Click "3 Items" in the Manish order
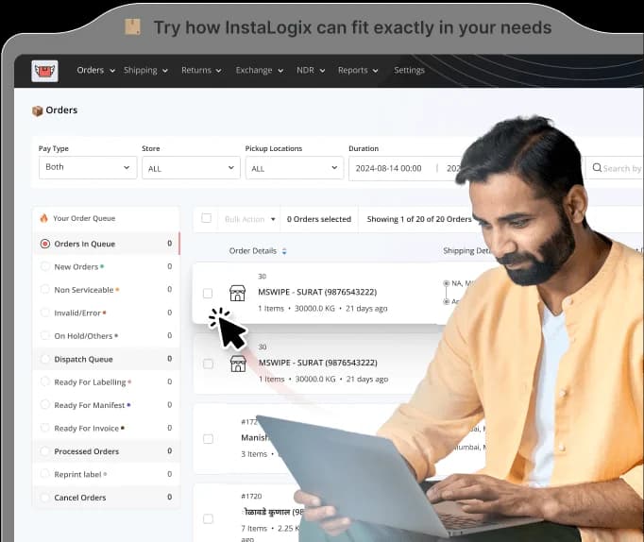 (x=254, y=454)
